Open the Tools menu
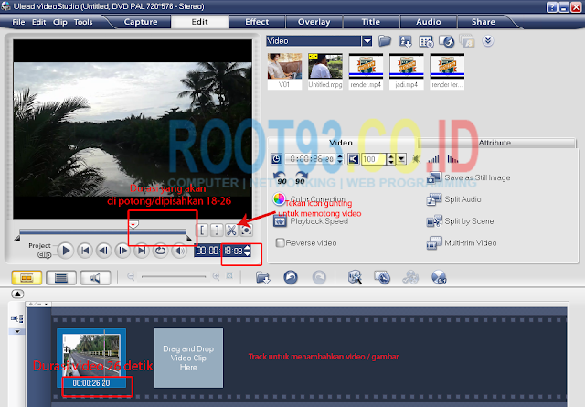 tap(83, 22)
